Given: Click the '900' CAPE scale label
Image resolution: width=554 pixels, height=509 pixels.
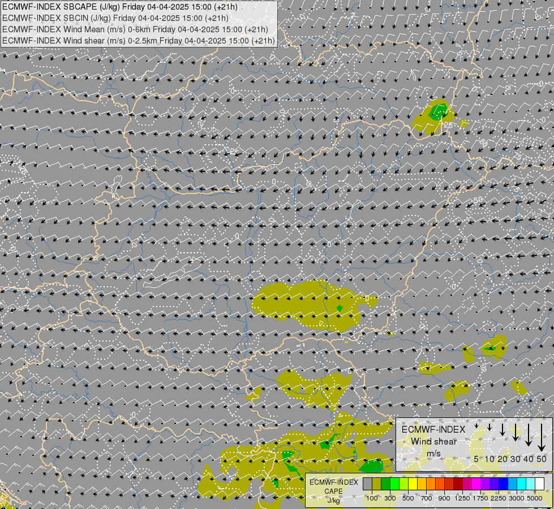Looking at the screenshot, I should (444, 498).
